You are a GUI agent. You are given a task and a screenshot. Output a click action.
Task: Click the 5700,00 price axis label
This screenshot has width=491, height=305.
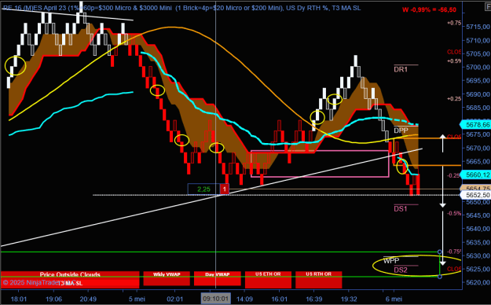coord(478,67)
